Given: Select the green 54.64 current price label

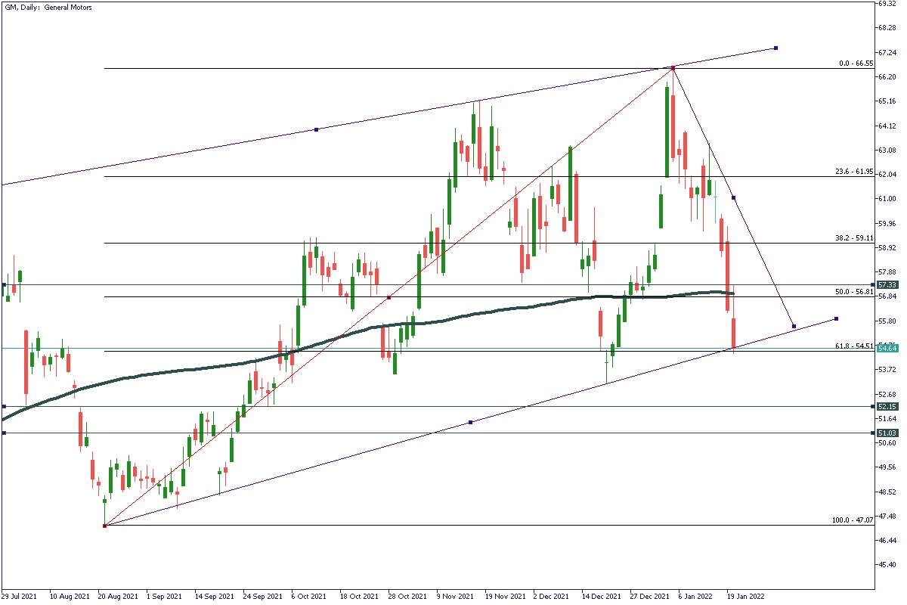Looking at the screenshot, I should (x=887, y=348).
